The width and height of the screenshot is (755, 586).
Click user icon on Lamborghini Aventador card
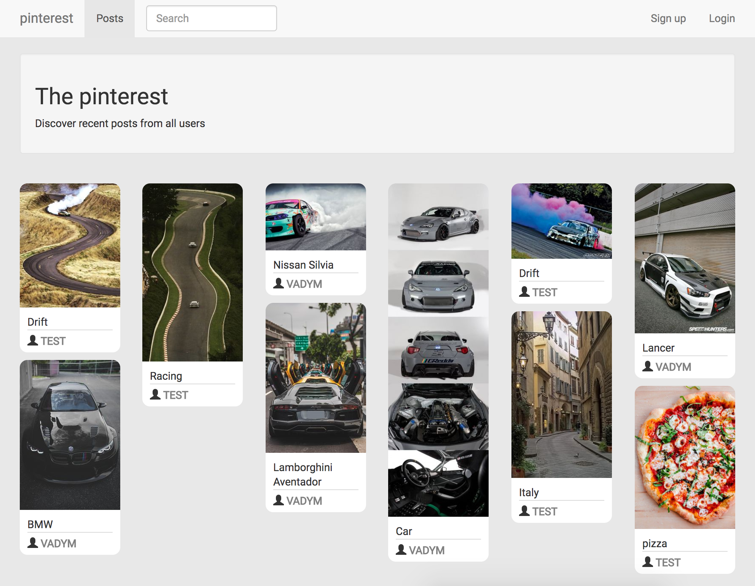pyautogui.click(x=279, y=500)
